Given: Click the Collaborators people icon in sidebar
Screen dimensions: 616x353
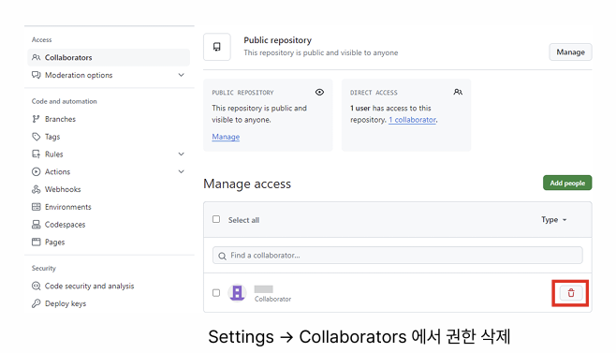Looking at the screenshot, I should [37, 57].
